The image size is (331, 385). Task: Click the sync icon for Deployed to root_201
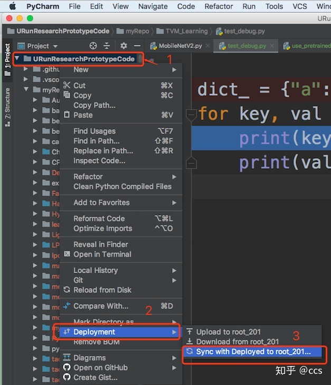190,351
